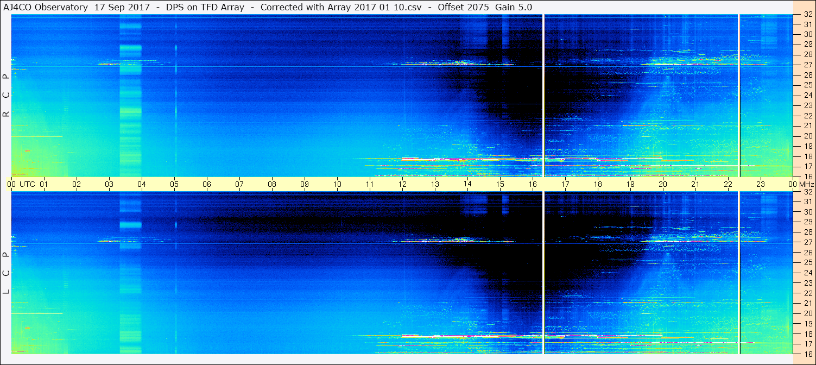Click hour '11' on the time axis
The height and width of the screenshot is (365, 816).
click(x=370, y=184)
